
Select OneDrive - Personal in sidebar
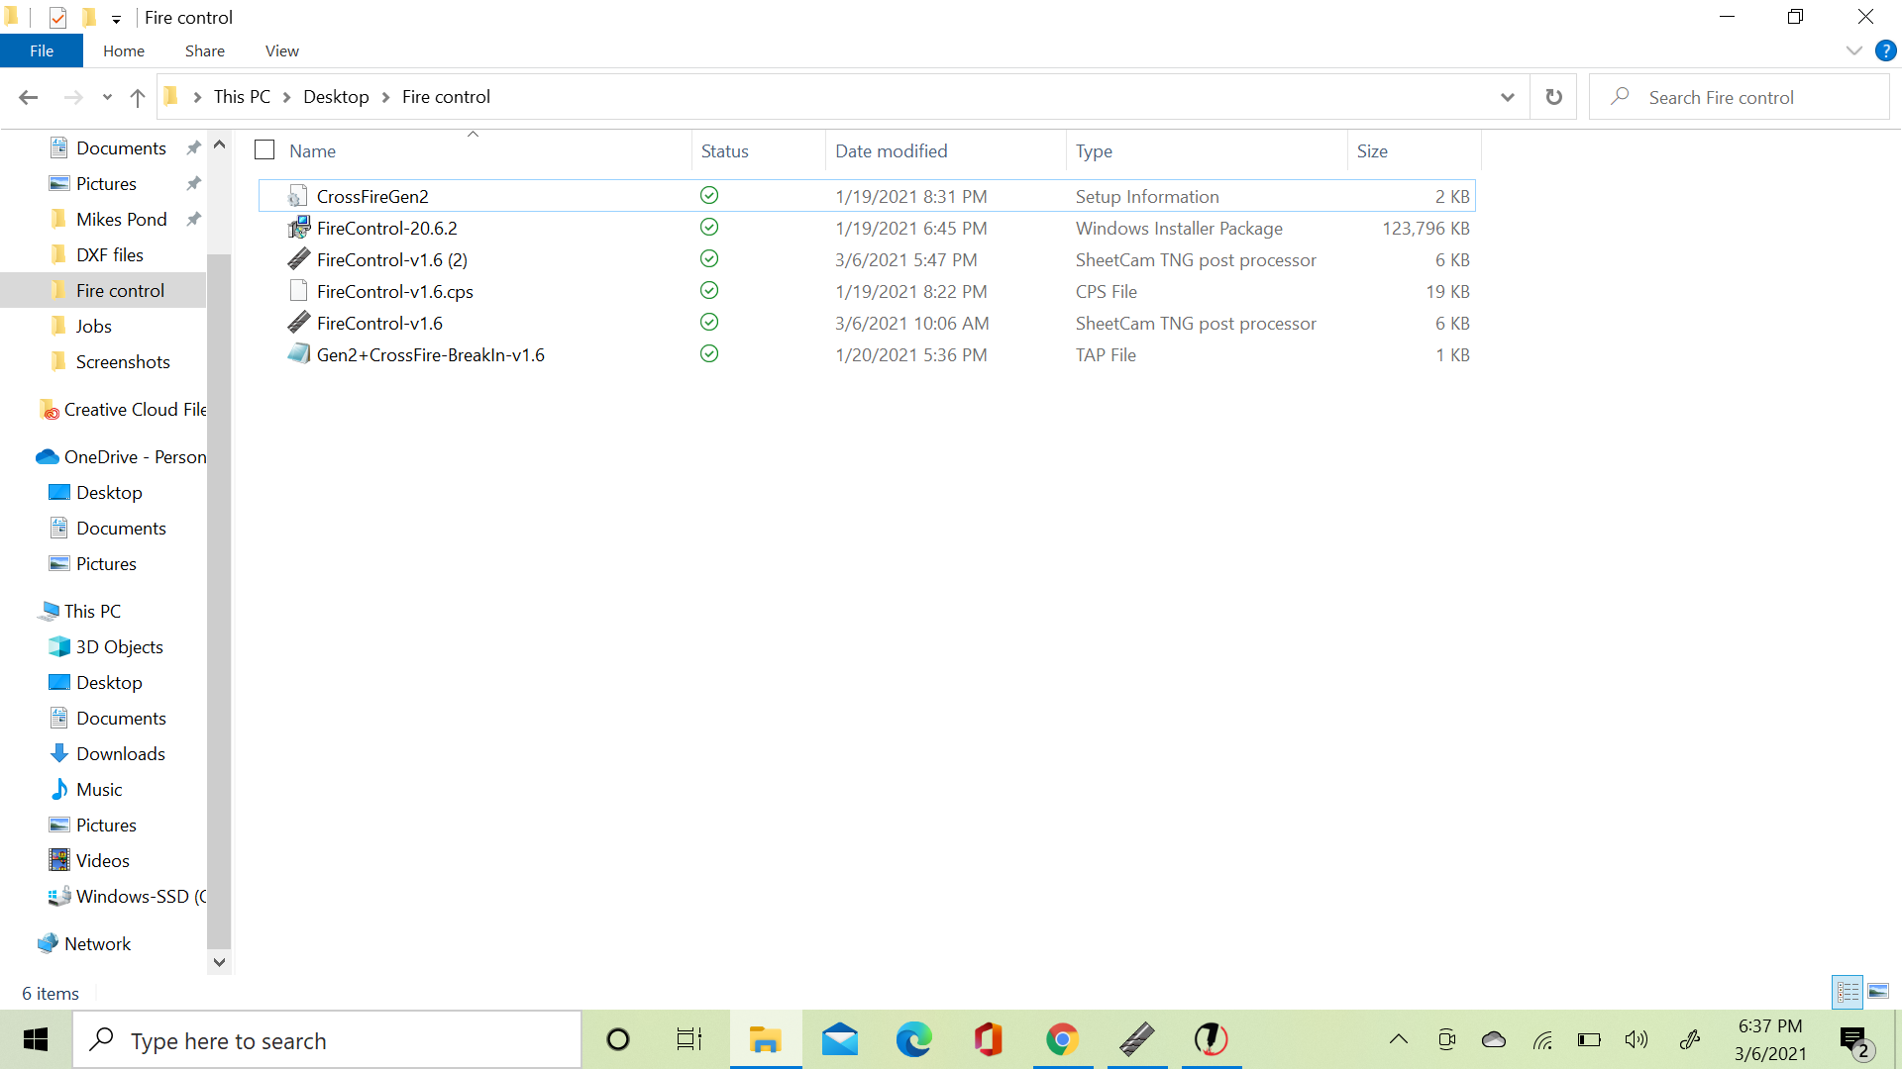pyautogui.click(x=134, y=456)
